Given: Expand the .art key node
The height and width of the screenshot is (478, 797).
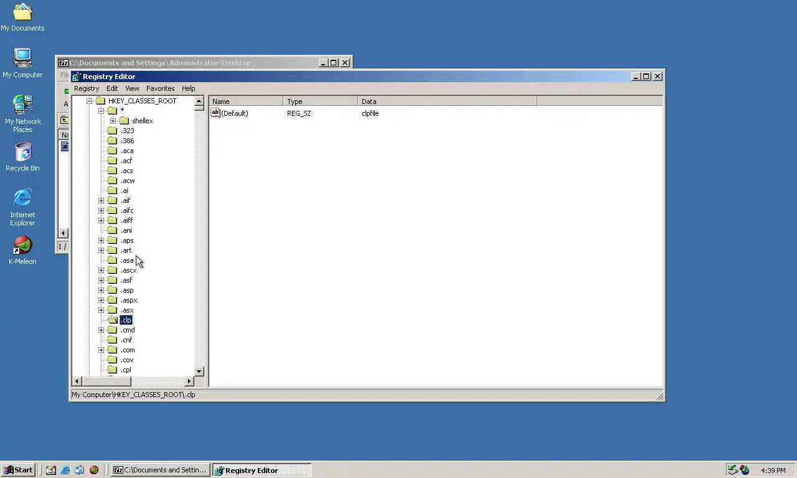Looking at the screenshot, I should (x=101, y=250).
